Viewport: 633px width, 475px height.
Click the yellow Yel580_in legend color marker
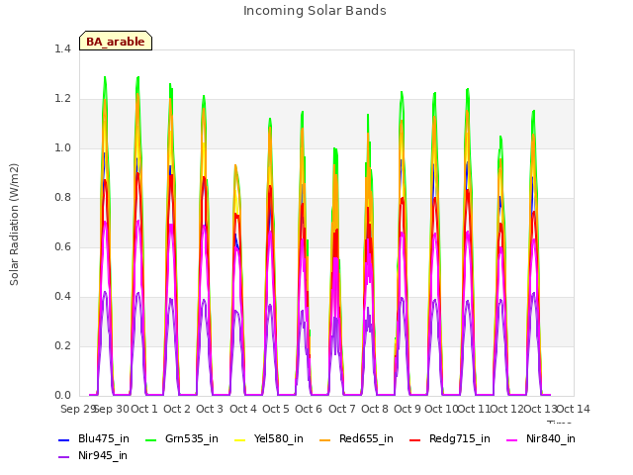(239, 439)
